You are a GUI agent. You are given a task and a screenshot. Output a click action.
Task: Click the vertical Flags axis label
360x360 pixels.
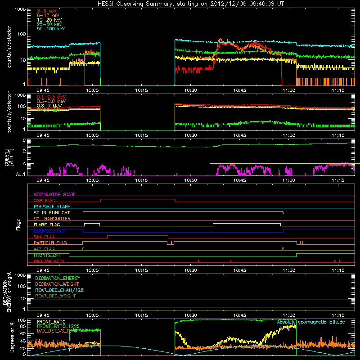[x=18, y=225]
